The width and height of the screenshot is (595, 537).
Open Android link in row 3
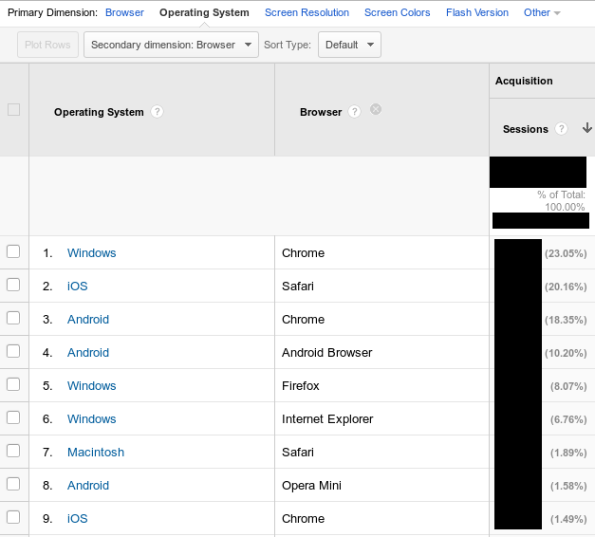88,319
